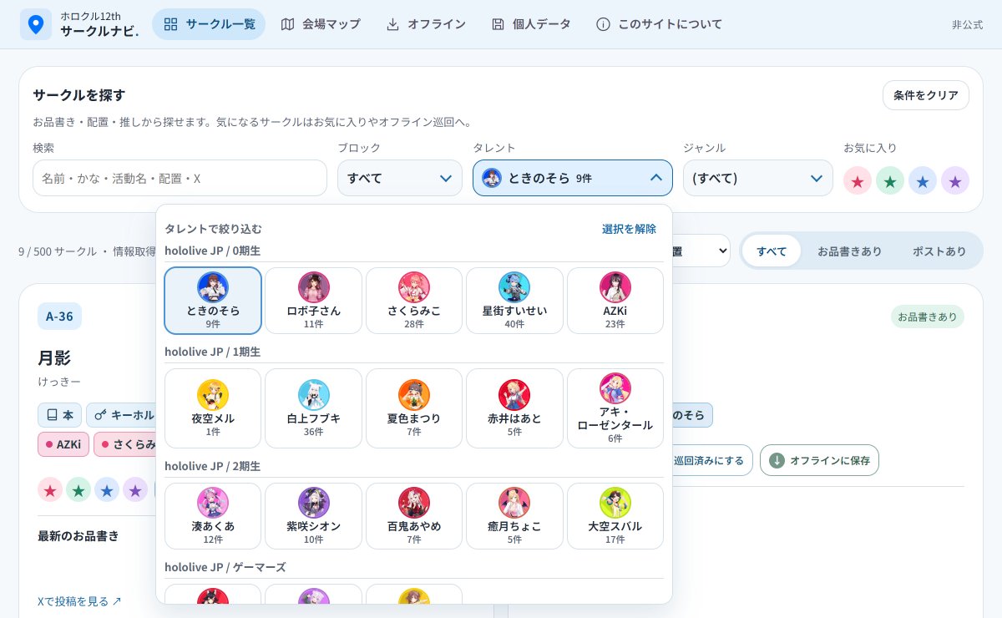1002x618 pixels.
Task: Select the ポストあり filter segment
Action: click(939, 251)
